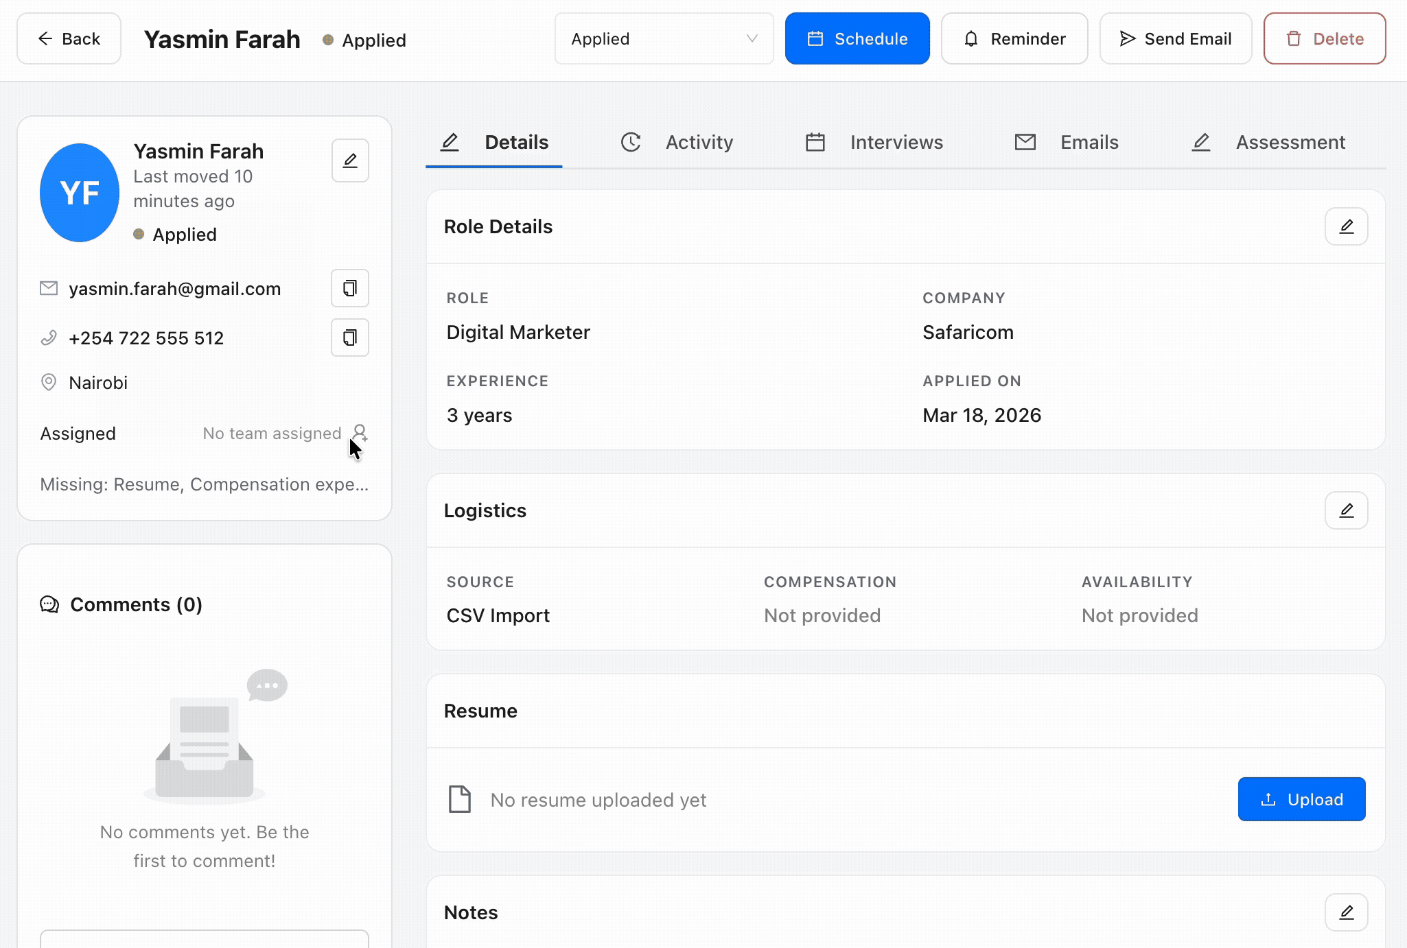Screen dimensions: 1407x948
Task: Upload a resume file
Action: click(x=1301, y=799)
